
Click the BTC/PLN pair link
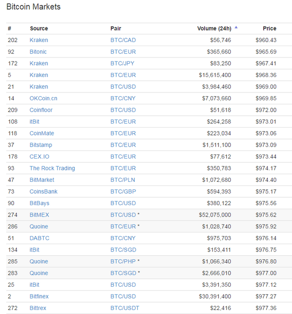[x=123, y=180]
